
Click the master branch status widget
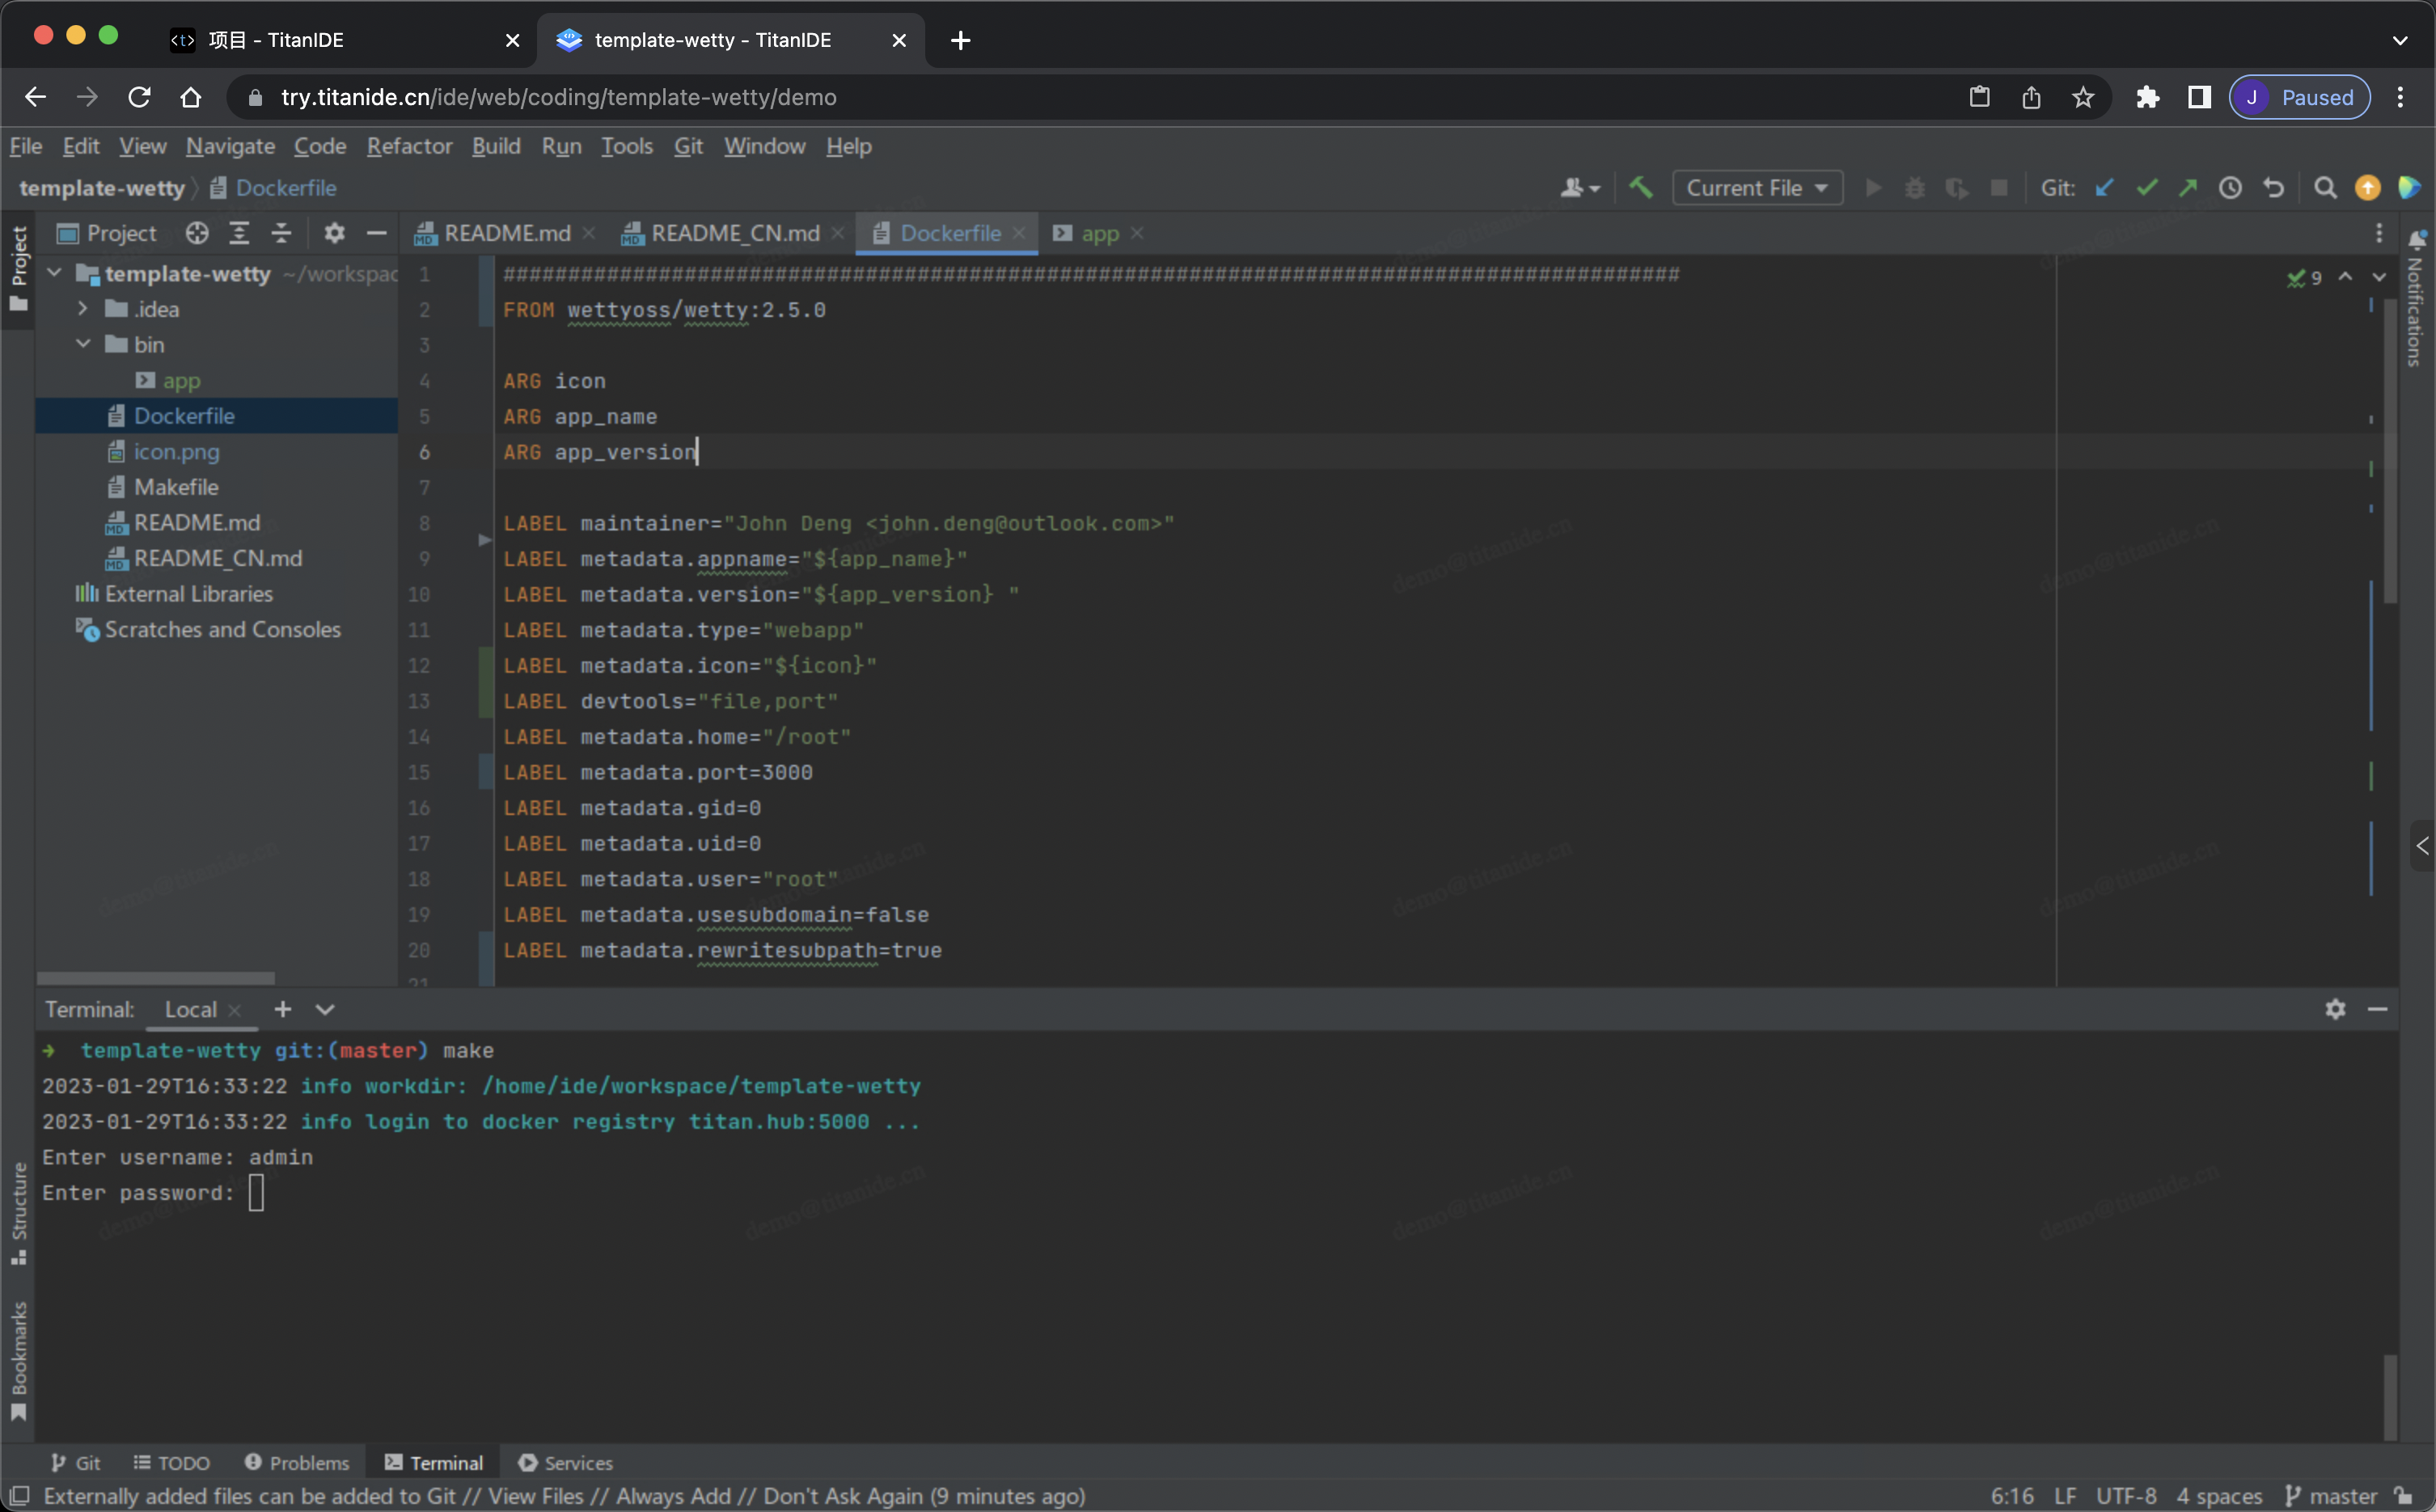pyautogui.click(x=2331, y=1496)
